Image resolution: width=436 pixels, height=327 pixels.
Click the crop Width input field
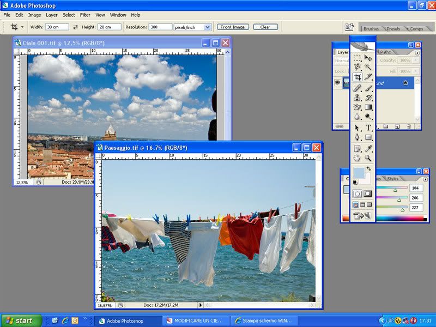click(57, 27)
